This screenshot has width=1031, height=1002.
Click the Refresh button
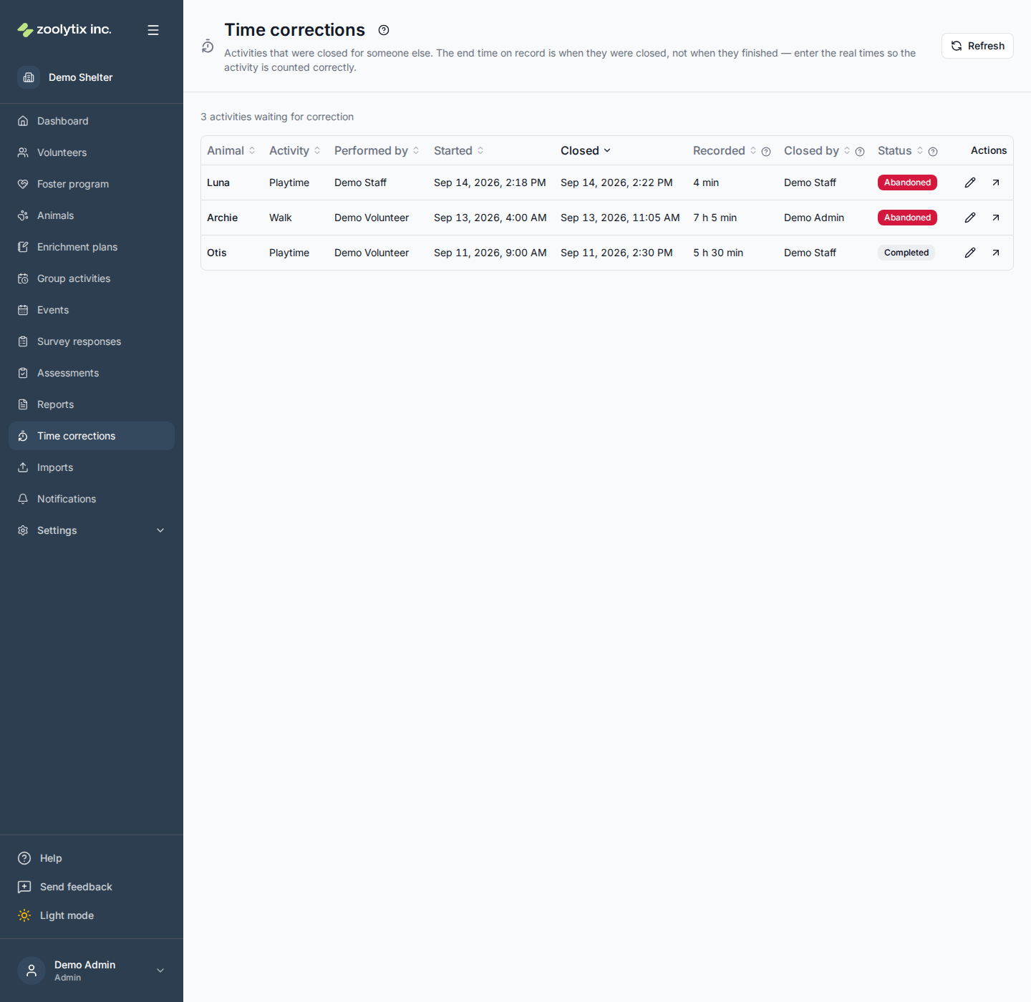977,46
